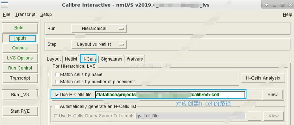
Task: Click the Run LVS button
Action: click(x=20, y=95)
